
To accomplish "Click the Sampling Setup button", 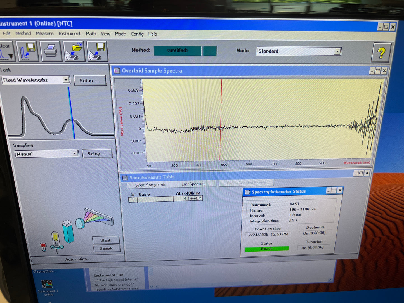I will [x=97, y=154].
